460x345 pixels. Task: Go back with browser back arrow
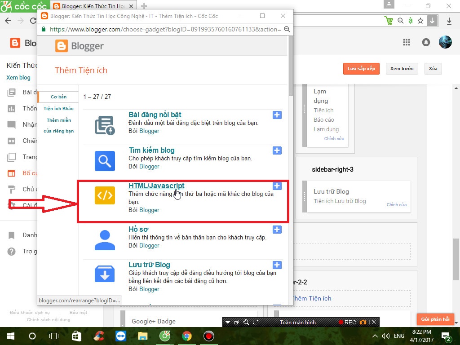point(8,21)
